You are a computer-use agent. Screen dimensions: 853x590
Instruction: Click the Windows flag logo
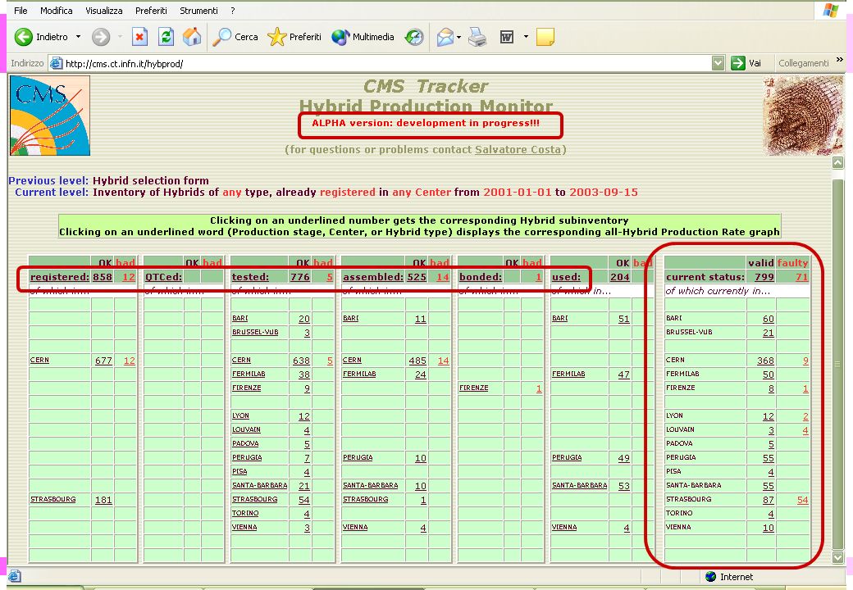tap(831, 11)
